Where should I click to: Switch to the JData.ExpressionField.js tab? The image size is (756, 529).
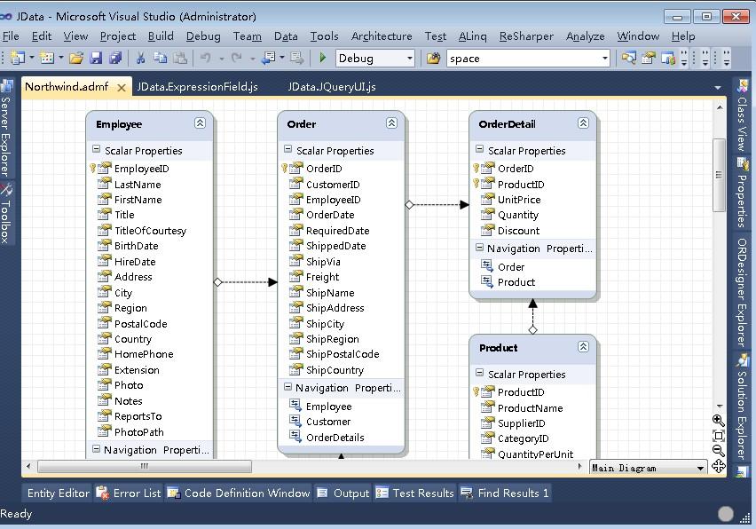(x=197, y=87)
